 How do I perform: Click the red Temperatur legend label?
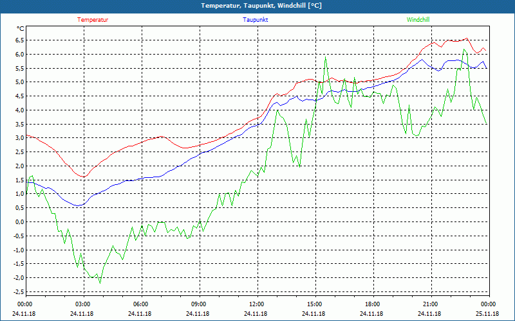[x=93, y=20]
